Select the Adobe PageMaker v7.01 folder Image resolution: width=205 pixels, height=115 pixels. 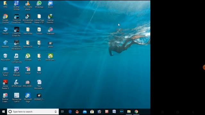(x=39, y=19)
